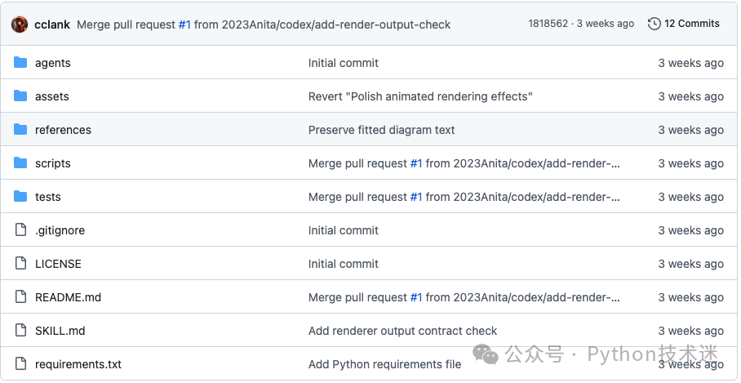
Task: Open the LICENSE file
Action: click(x=58, y=264)
